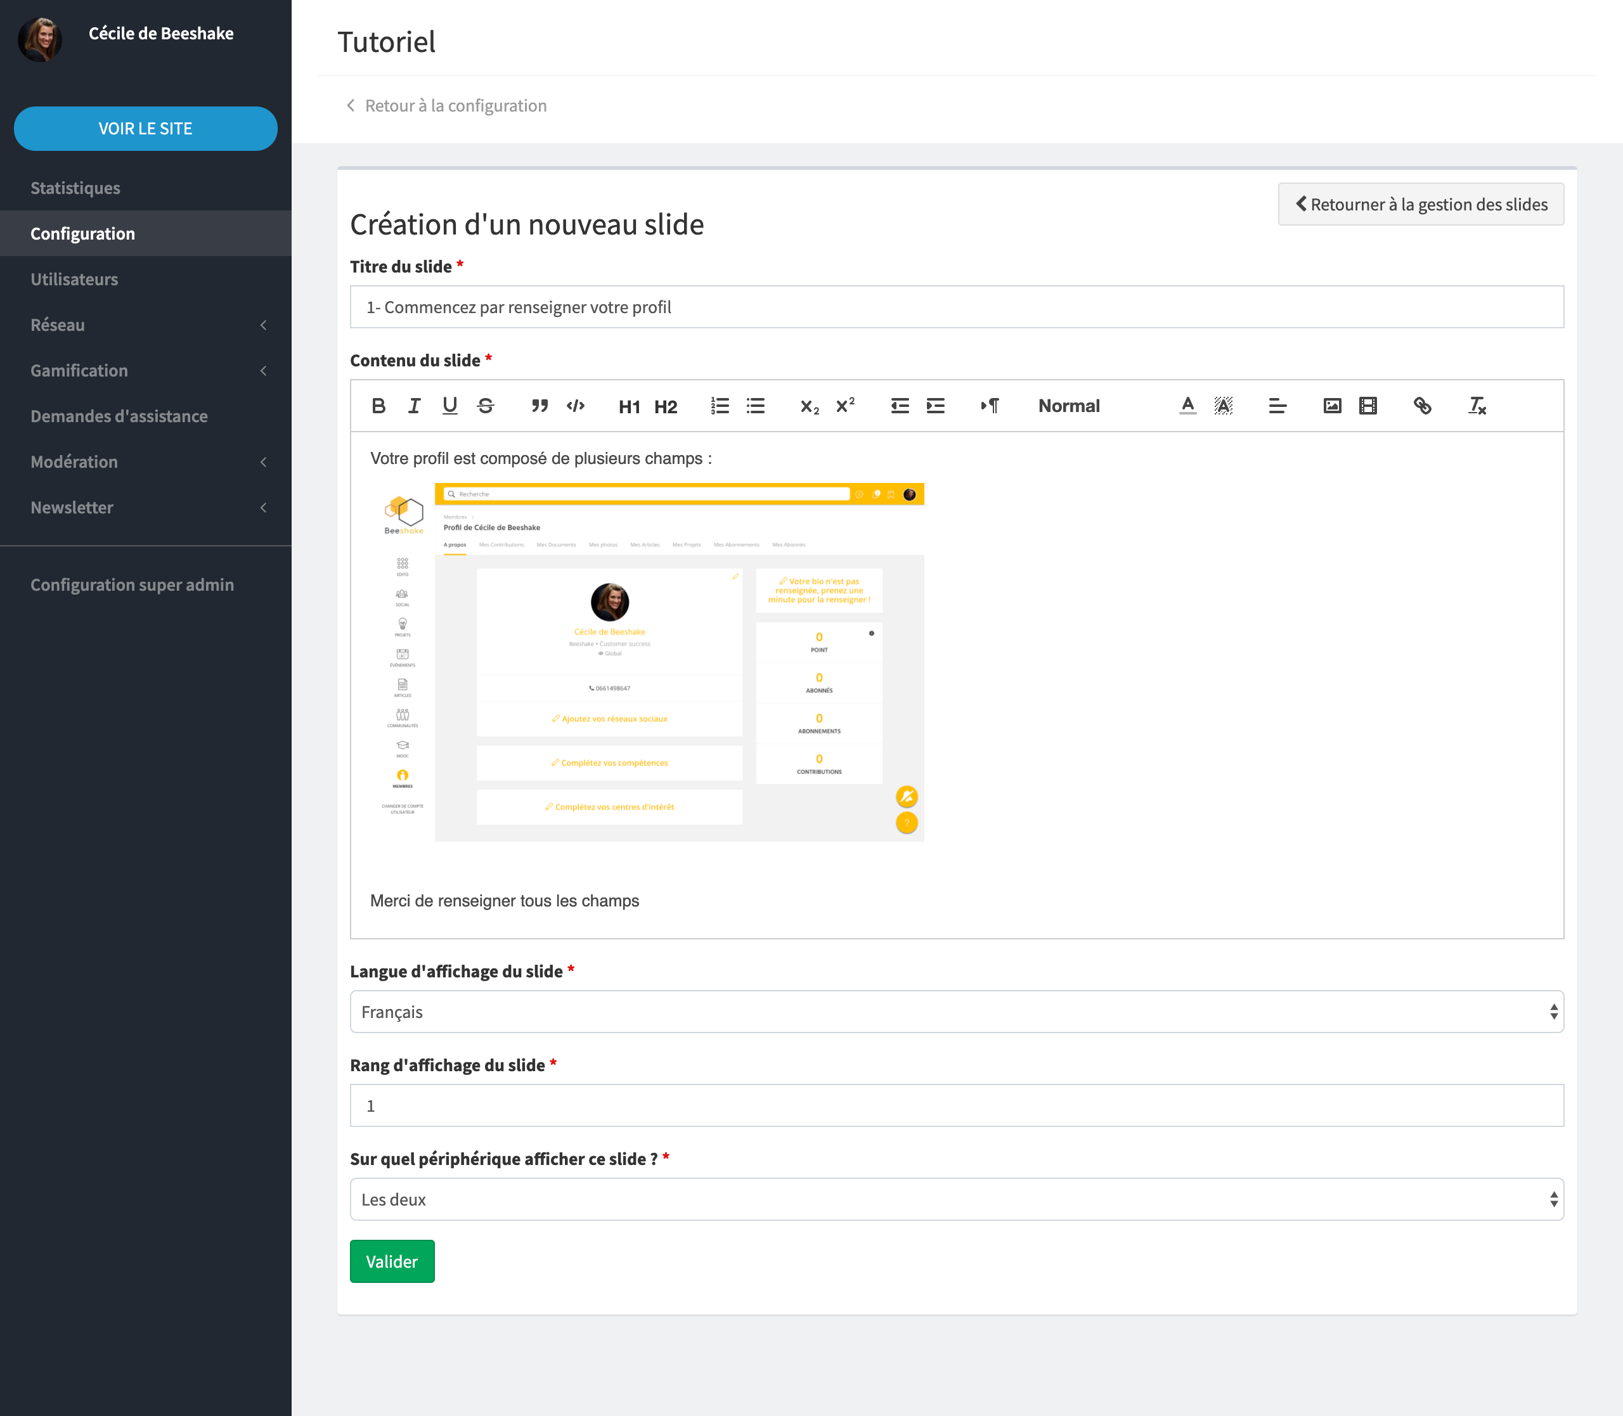Viewport: 1623px width, 1416px height.
Task: Insert a video into slide content
Action: [1368, 406]
